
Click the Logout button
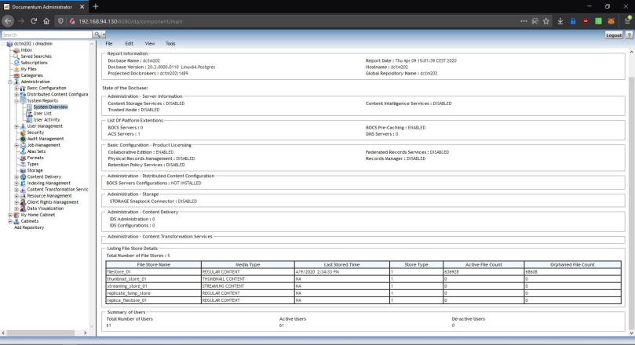pos(615,35)
